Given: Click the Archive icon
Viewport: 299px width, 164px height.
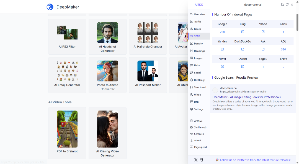Looking at the screenshot, I should (192, 121).
